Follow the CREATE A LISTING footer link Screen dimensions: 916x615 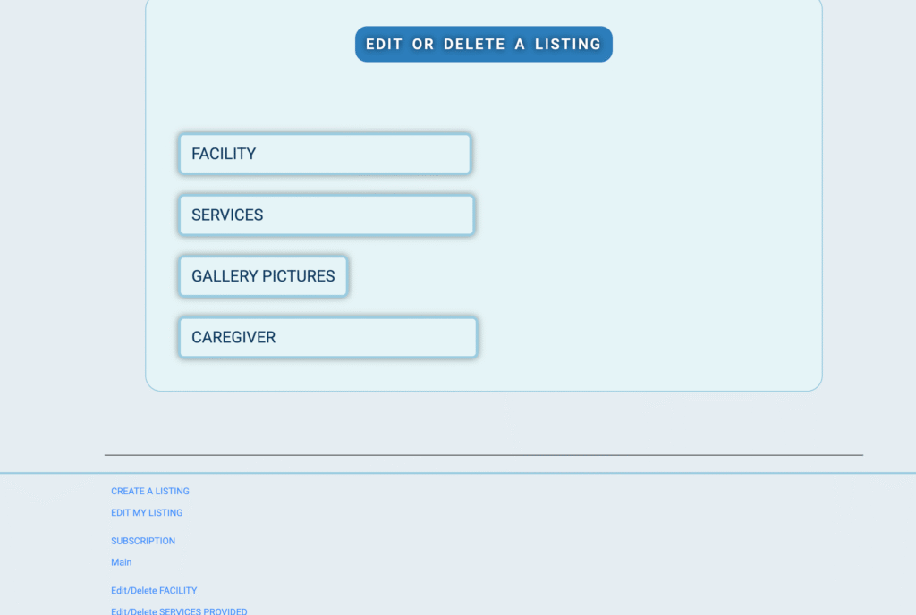pos(150,491)
